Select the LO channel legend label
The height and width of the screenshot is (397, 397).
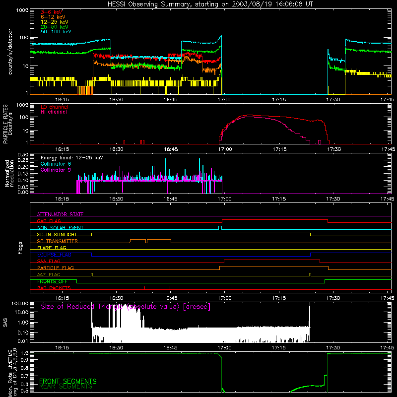(55, 107)
